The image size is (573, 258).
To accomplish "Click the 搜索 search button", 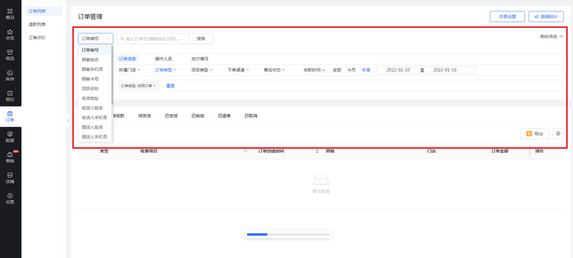I will pyautogui.click(x=201, y=39).
